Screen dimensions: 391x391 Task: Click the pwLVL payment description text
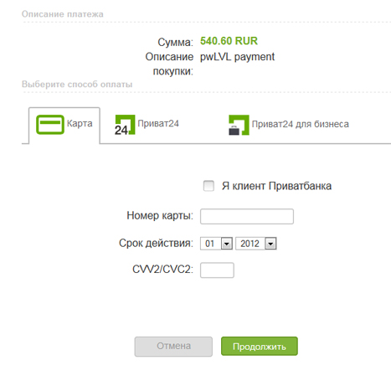click(237, 57)
